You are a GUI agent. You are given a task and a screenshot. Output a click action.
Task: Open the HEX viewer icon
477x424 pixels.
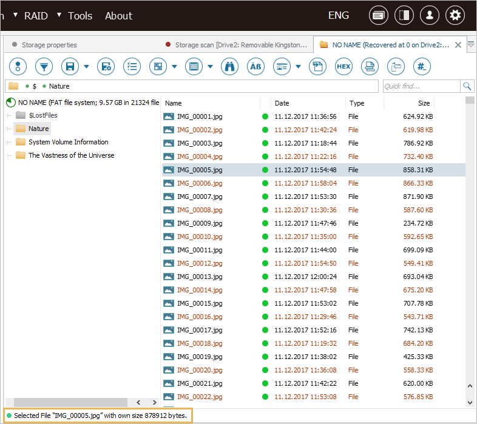(343, 67)
